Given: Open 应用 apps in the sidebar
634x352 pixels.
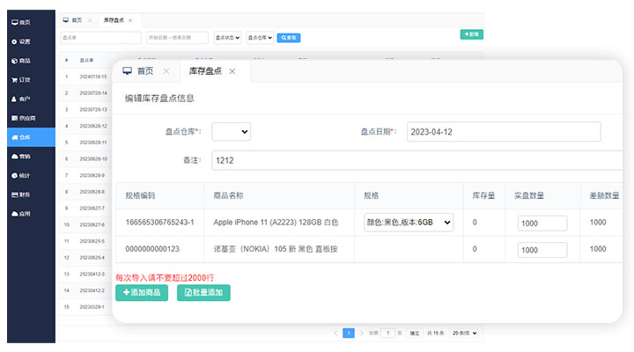Looking at the screenshot, I should coord(25,213).
